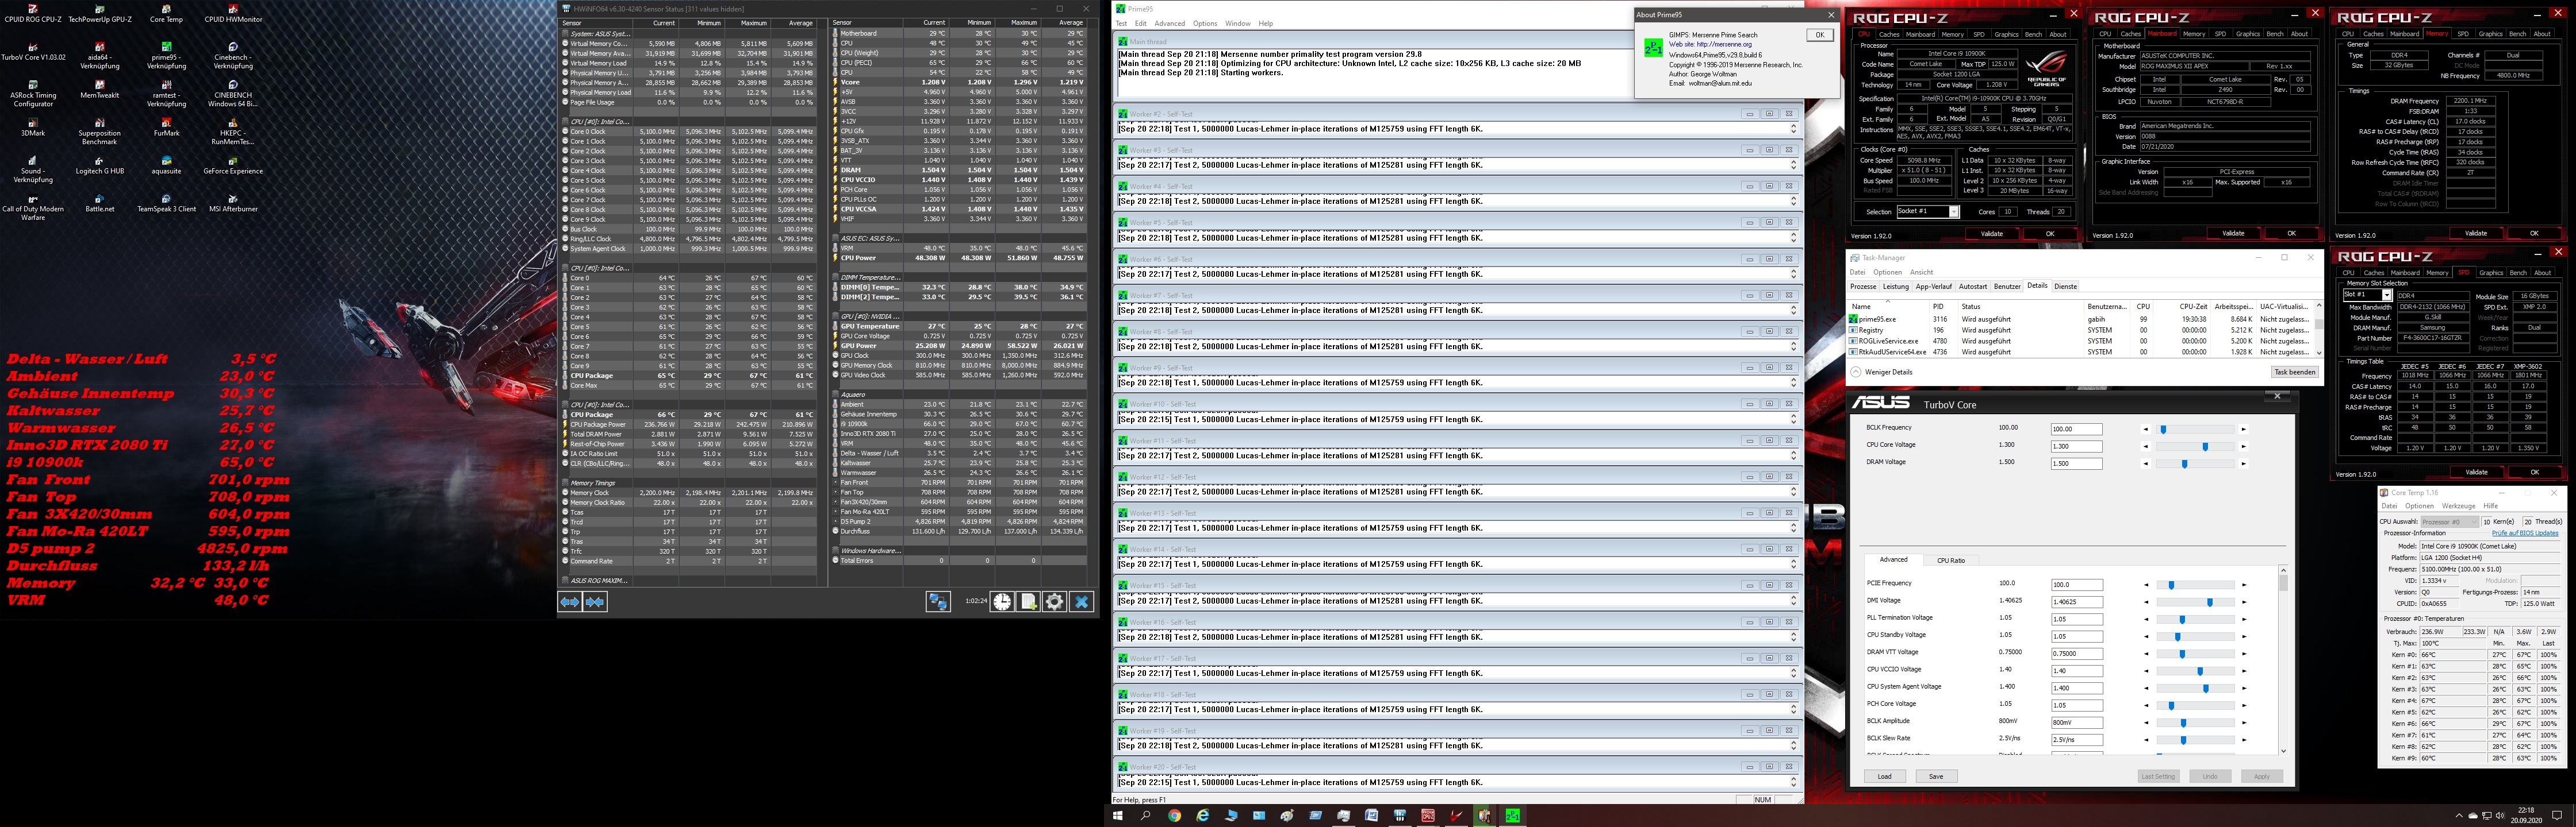Open MSI Afterburner desktop shortcut
The width and height of the screenshot is (2576, 827).
(233, 199)
